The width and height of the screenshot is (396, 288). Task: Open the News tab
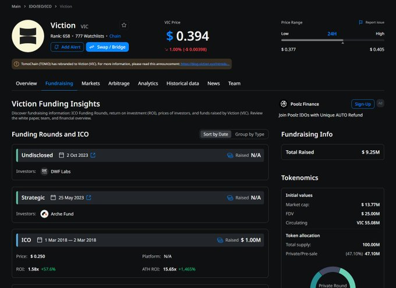point(214,83)
